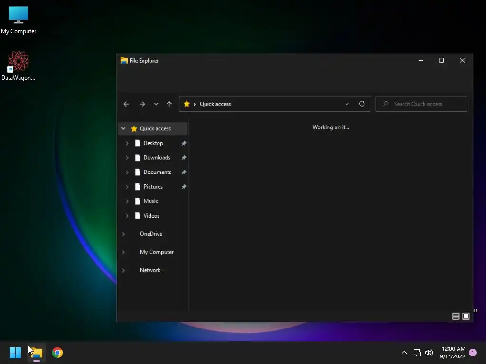The image size is (486, 364).
Task: Select Network in navigation pane
Action: [x=150, y=270]
